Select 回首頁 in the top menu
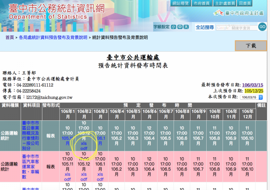The width and height of the screenshot is (270, 190). (x=245, y=3)
